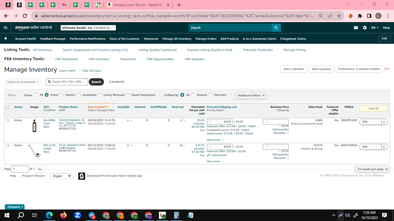Open Manage Pricing tab
Screen dimensions: 394x221
click(x=295, y=50)
